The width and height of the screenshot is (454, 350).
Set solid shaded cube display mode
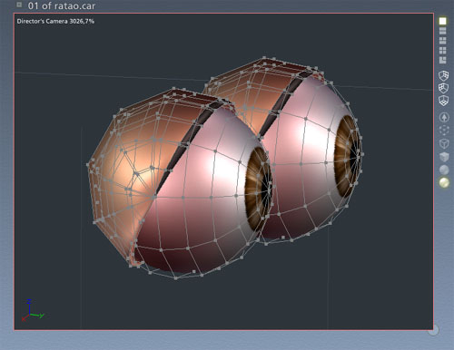[444, 157]
